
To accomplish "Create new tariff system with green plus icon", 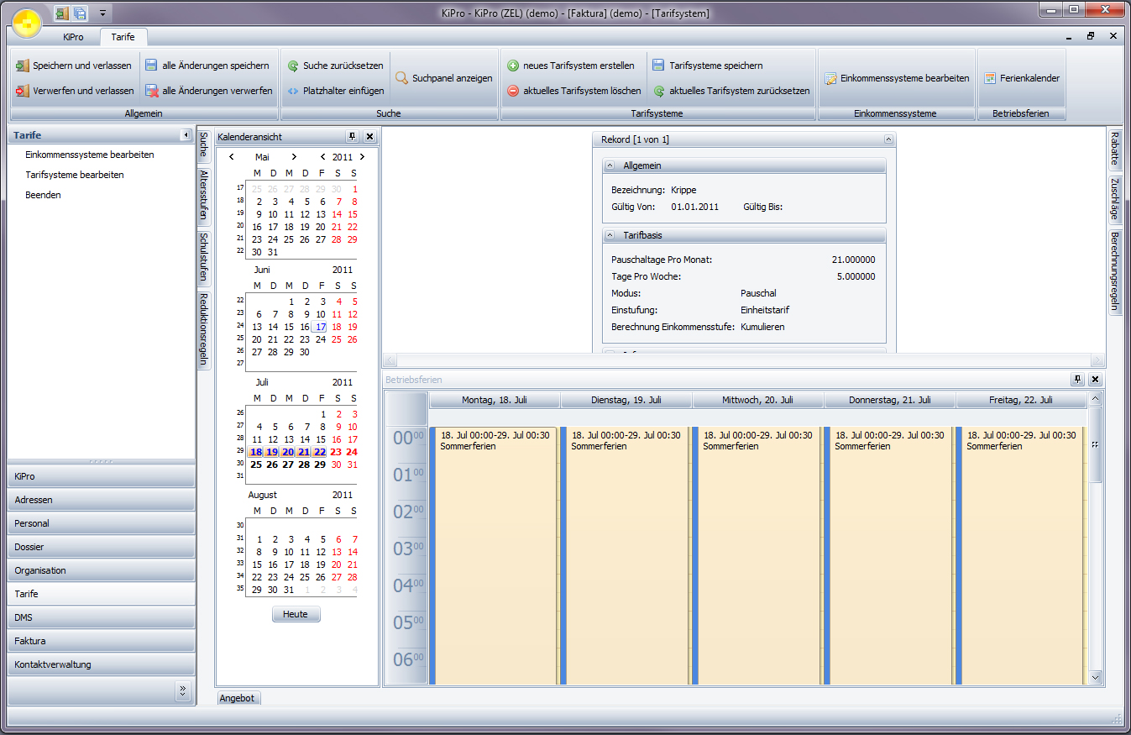I will click(x=513, y=66).
